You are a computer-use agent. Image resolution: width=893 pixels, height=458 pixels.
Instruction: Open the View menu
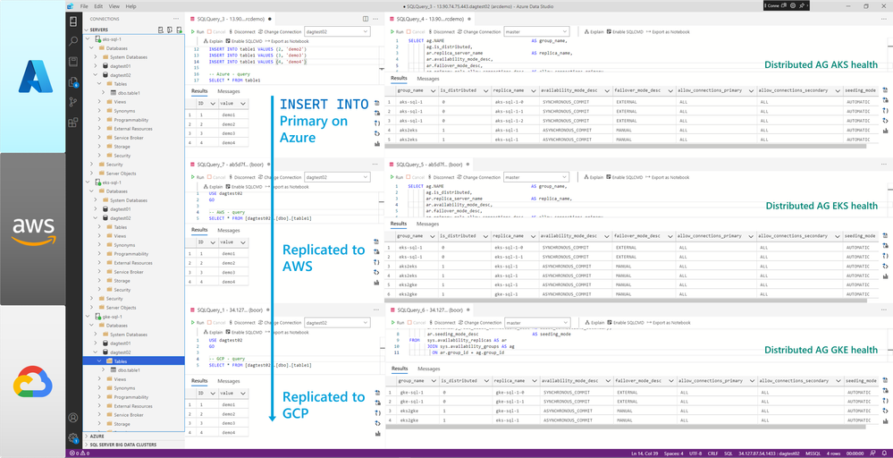(x=114, y=6)
